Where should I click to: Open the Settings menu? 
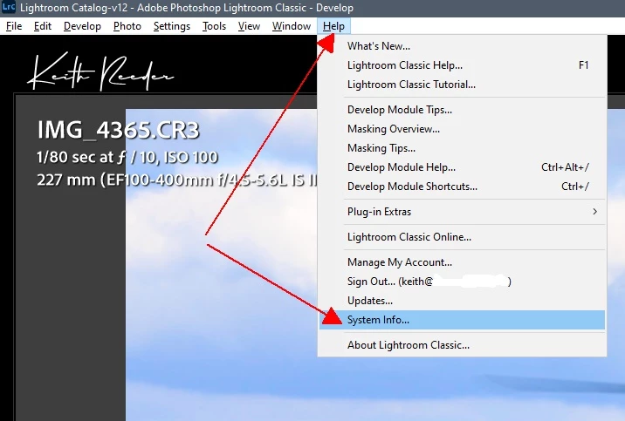(172, 26)
